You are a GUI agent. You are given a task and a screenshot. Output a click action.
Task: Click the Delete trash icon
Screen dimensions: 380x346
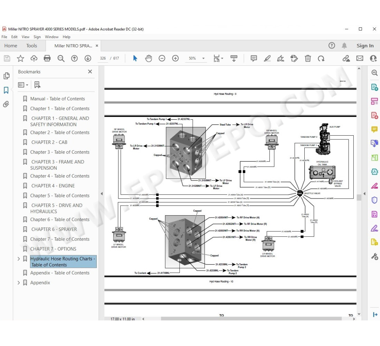coord(308,58)
